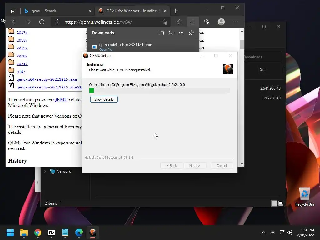The image size is (320, 240).
Task: Open Notepad from taskbar
Action: pos(65,232)
